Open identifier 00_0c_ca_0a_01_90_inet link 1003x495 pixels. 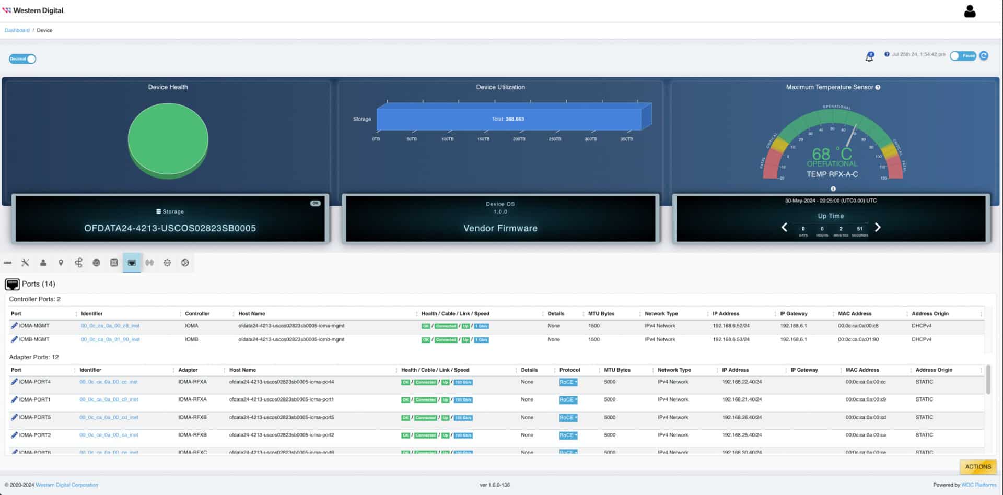coord(110,339)
